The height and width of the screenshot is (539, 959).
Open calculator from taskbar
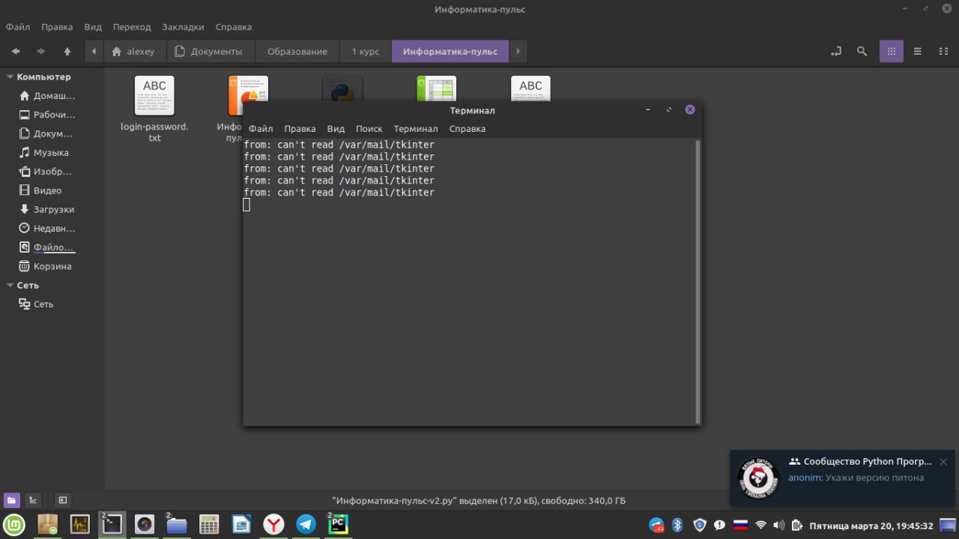209,524
